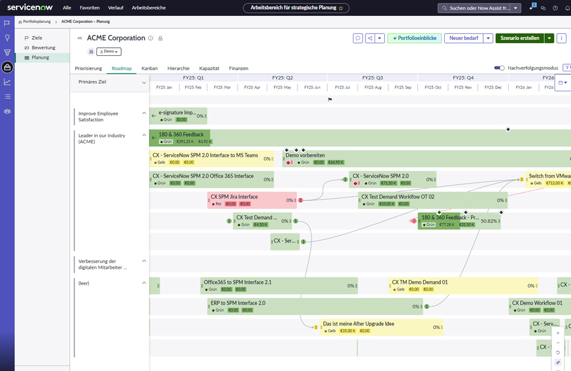This screenshot has width=571, height=371.
Task: Open the lightbulb icon in left sidebar
Action: (x=7, y=38)
